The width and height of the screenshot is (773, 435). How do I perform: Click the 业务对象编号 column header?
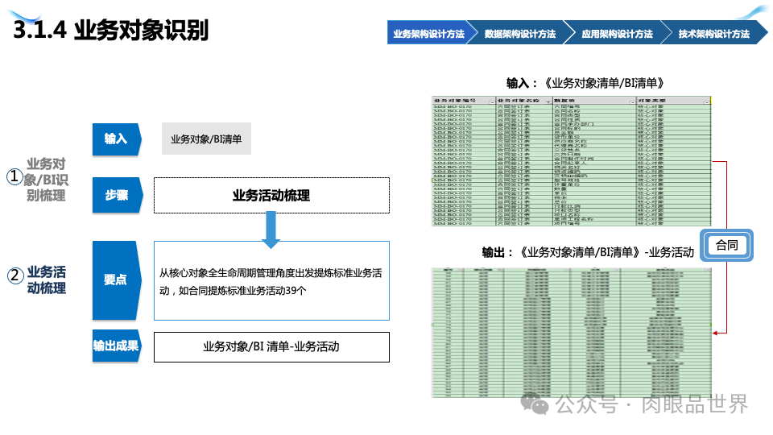coord(464,101)
